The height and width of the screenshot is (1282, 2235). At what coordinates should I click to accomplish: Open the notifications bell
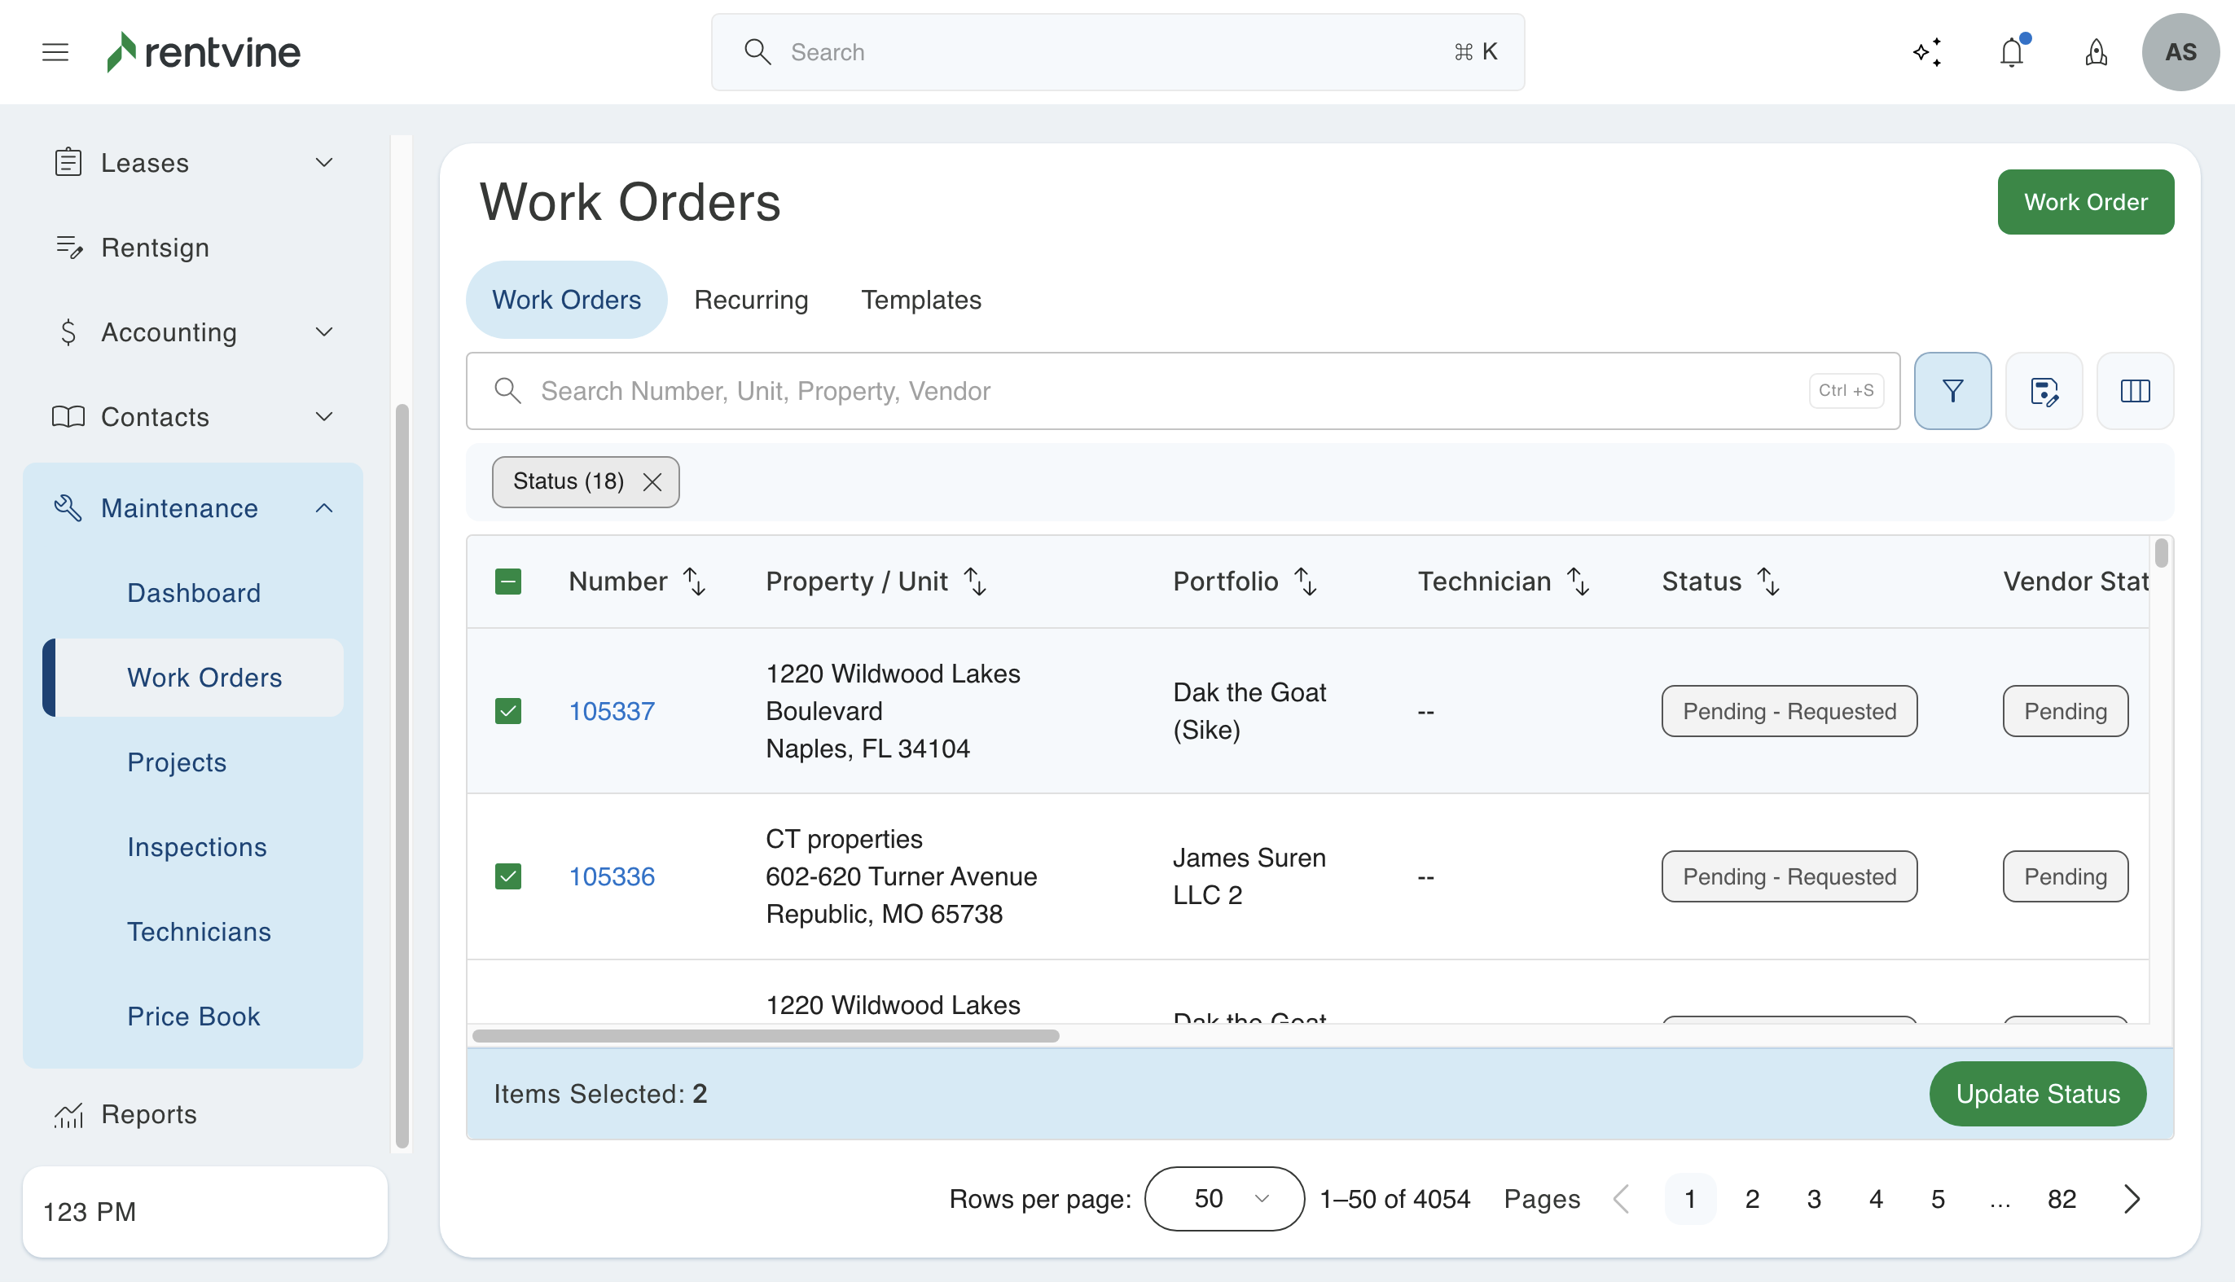[2011, 52]
